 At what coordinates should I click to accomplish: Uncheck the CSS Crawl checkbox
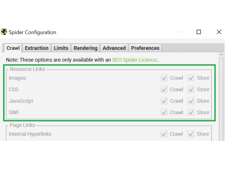(164, 89)
